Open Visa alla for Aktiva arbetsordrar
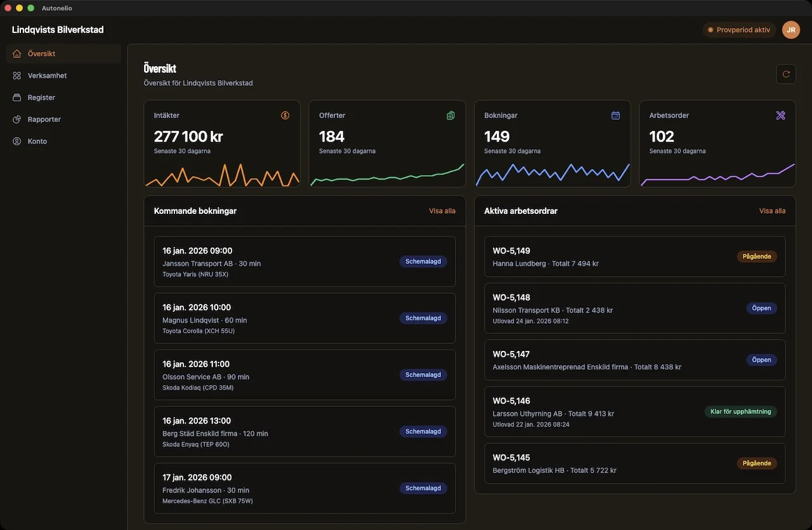Screen dimensions: 812x530 click(x=772, y=210)
